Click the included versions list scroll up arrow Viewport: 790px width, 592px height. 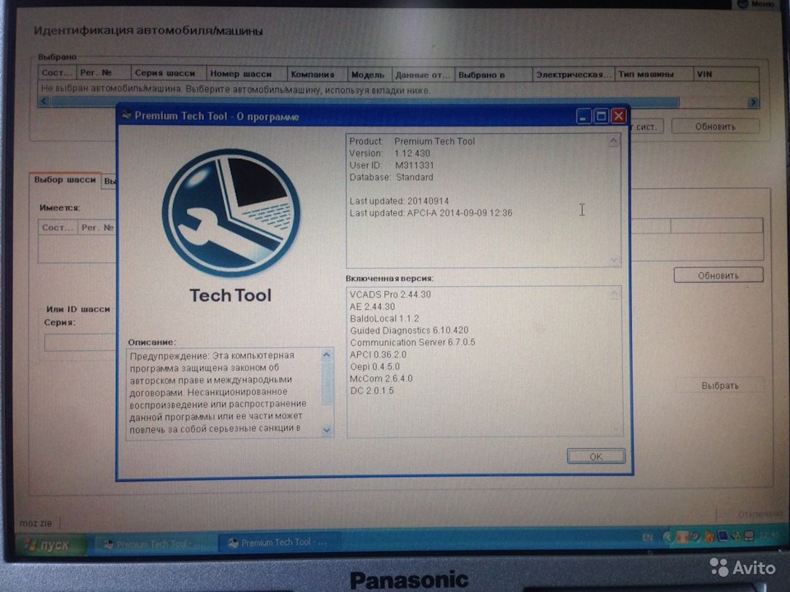pyautogui.click(x=615, y=294)
